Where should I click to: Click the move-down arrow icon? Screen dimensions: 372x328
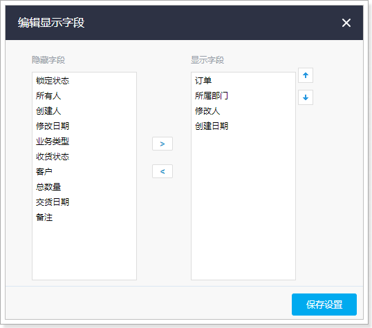pos(306,97)
